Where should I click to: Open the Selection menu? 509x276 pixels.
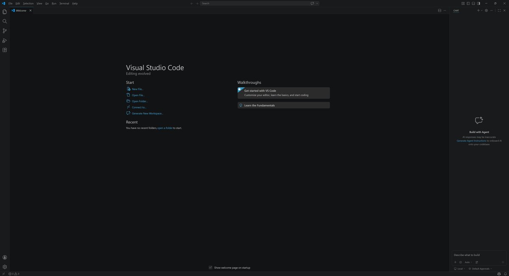[x=28, y=3]
